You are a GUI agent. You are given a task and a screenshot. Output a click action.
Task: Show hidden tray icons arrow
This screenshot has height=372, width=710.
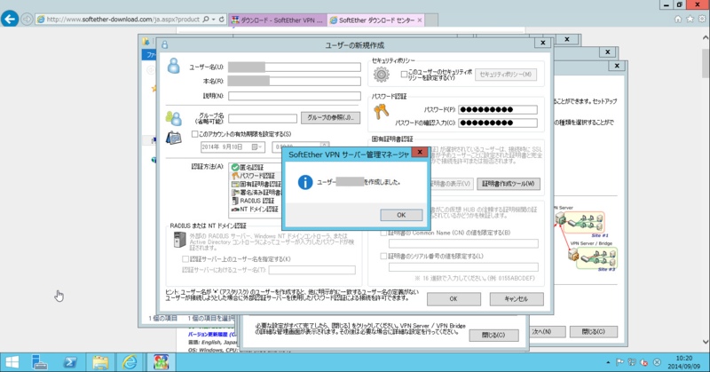[x=608, y=362]
